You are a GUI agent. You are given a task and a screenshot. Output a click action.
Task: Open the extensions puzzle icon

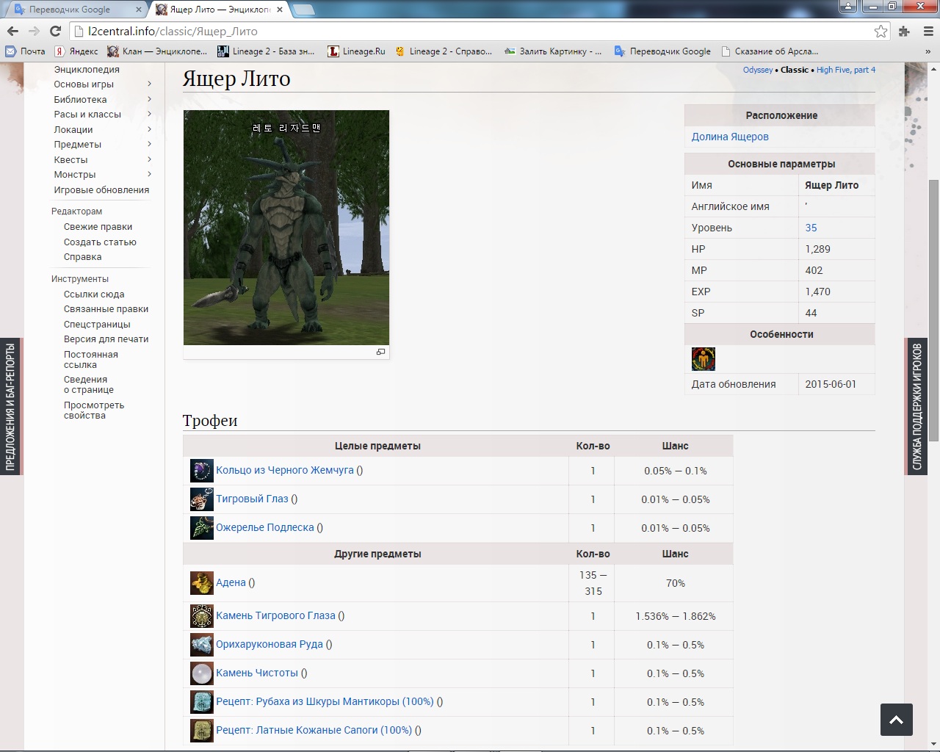[904, 31]
